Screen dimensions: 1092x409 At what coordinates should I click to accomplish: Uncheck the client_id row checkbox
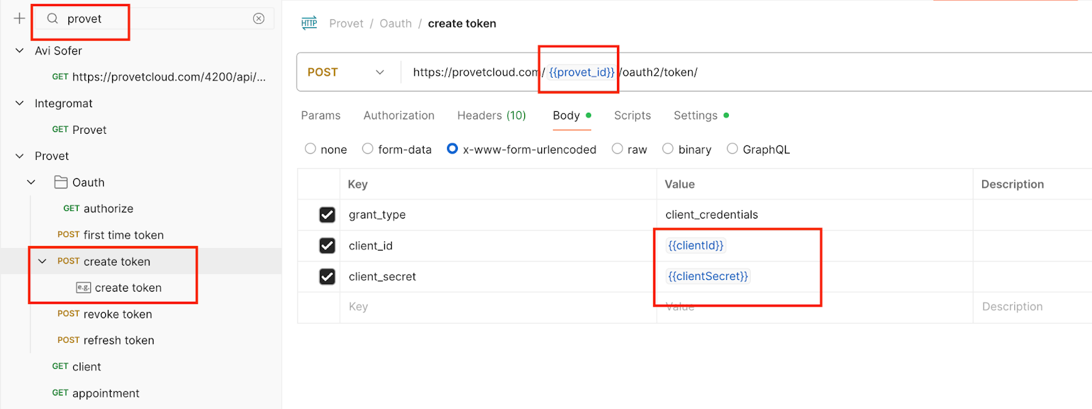[x=328, y=246]
